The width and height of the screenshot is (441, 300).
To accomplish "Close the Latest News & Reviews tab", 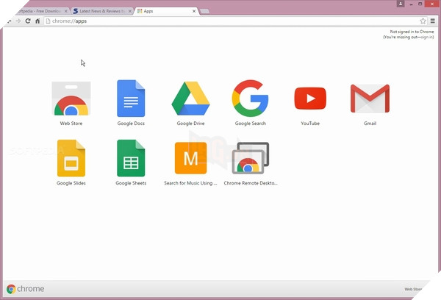I will pyautogui.click(x=130, y=11).
